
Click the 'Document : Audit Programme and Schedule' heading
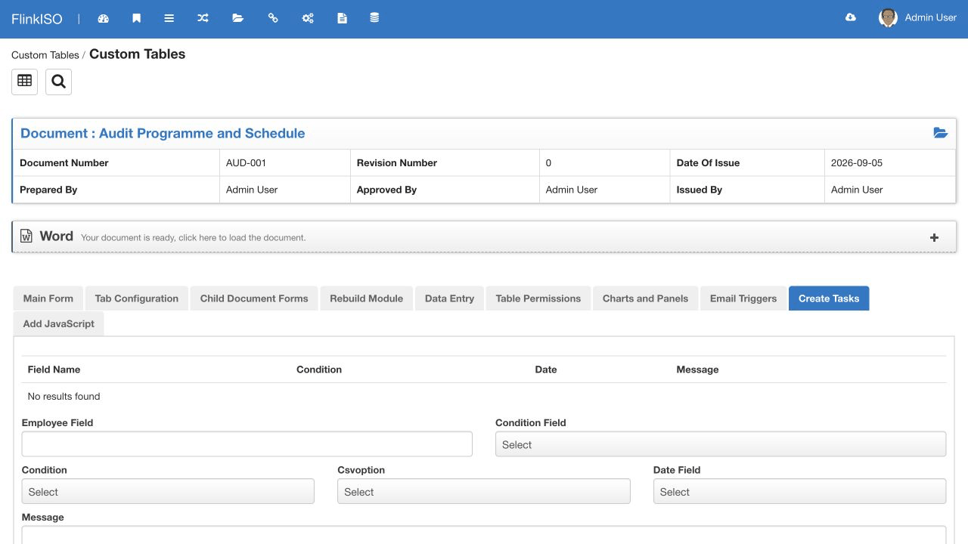tap(163, 133)
